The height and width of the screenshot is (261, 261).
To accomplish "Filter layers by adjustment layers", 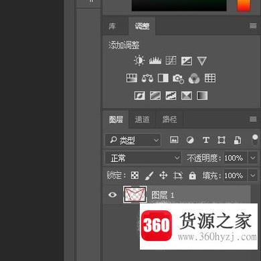I will tap(190, 140).
